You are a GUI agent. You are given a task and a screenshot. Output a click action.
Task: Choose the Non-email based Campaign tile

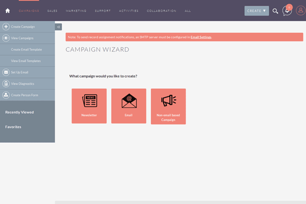pyautogui.click(x=168, y=106)
